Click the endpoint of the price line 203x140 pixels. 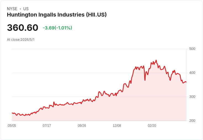186,82
